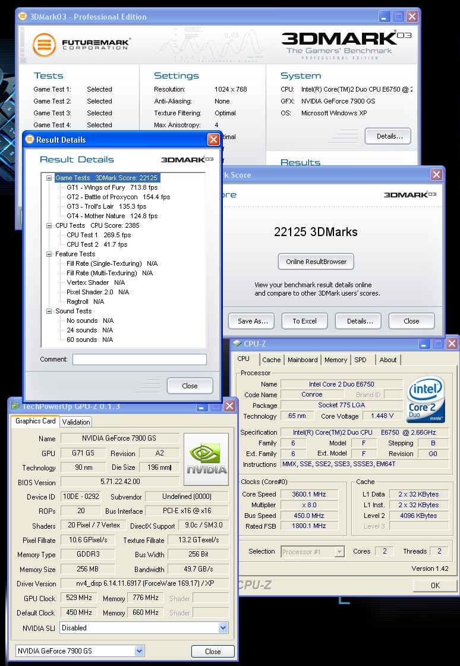
Task: Click the Game Tests 3DMark Score row
Action: (x=106, y=178)
